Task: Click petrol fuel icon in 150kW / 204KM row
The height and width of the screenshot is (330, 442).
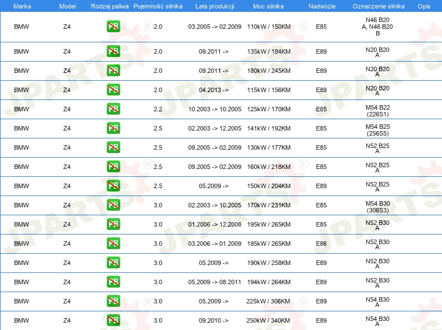Action: [x=113, y=186]
